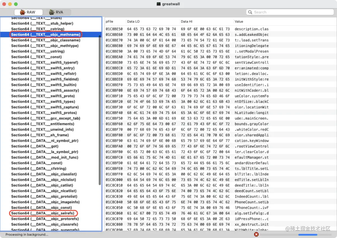The width and height of the screenshot is (337, 238).
Task: Click 'Processing in background...' status text
Action: pyautogui.click(x=27, y=235)
